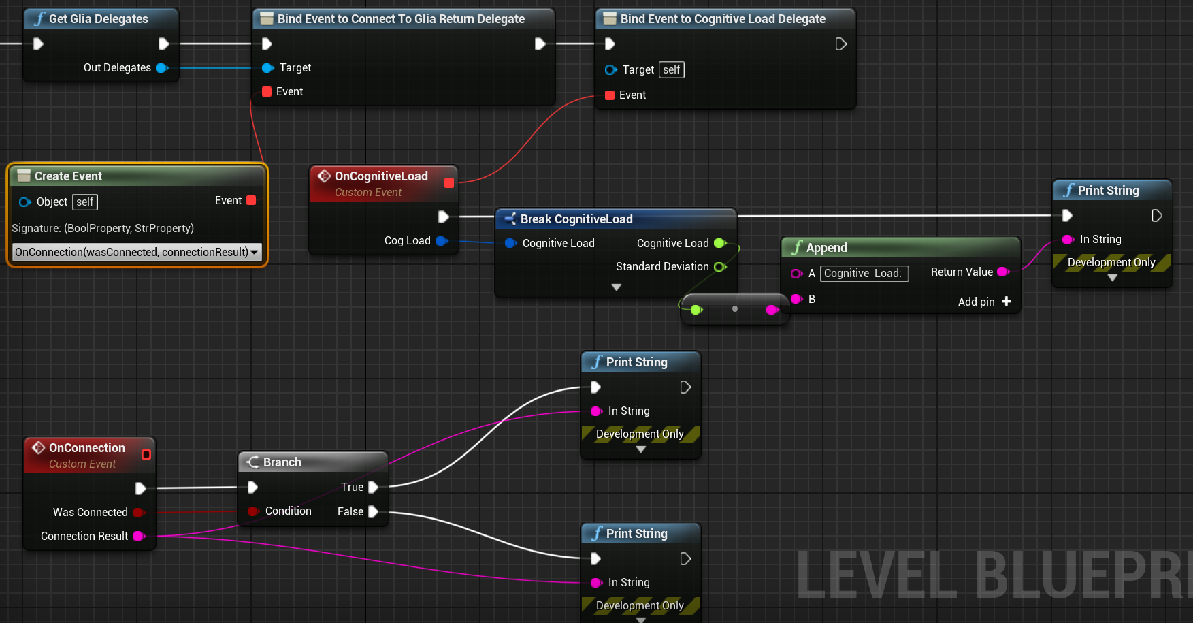Click the Was Connected red boolean pin
Viewport: 1193px width, 623px height.
point(139,512)
